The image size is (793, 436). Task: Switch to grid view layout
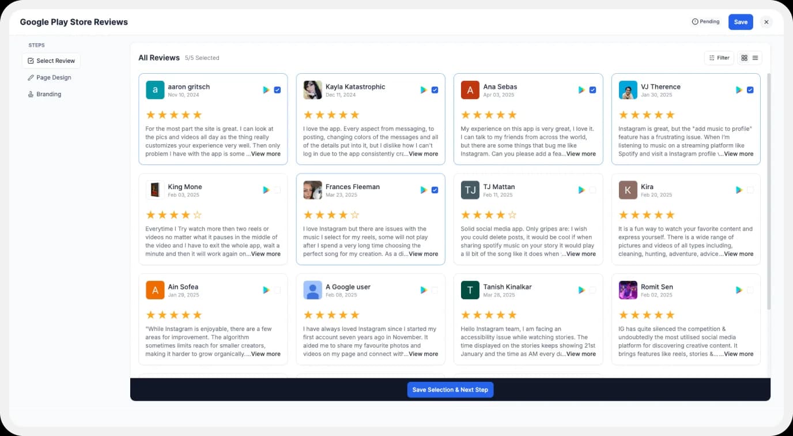pyautogui.click(x=744, y=58)
